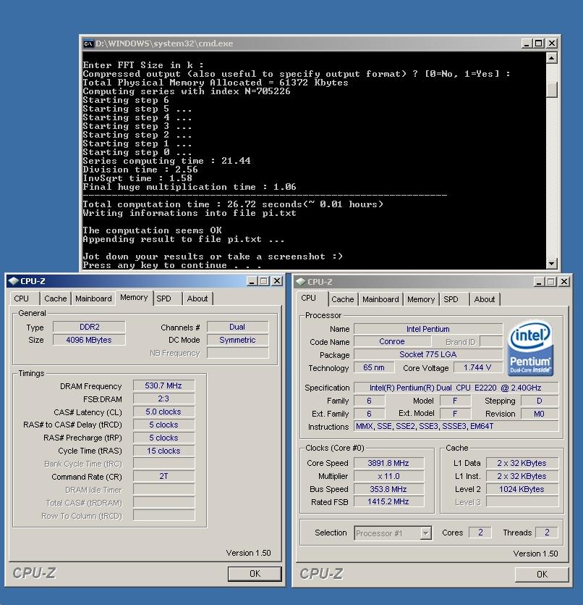This screenshot has width=583, height=605.
Task: Click the cmd window scrollbar thumb
Action: [x=552, y=90]
